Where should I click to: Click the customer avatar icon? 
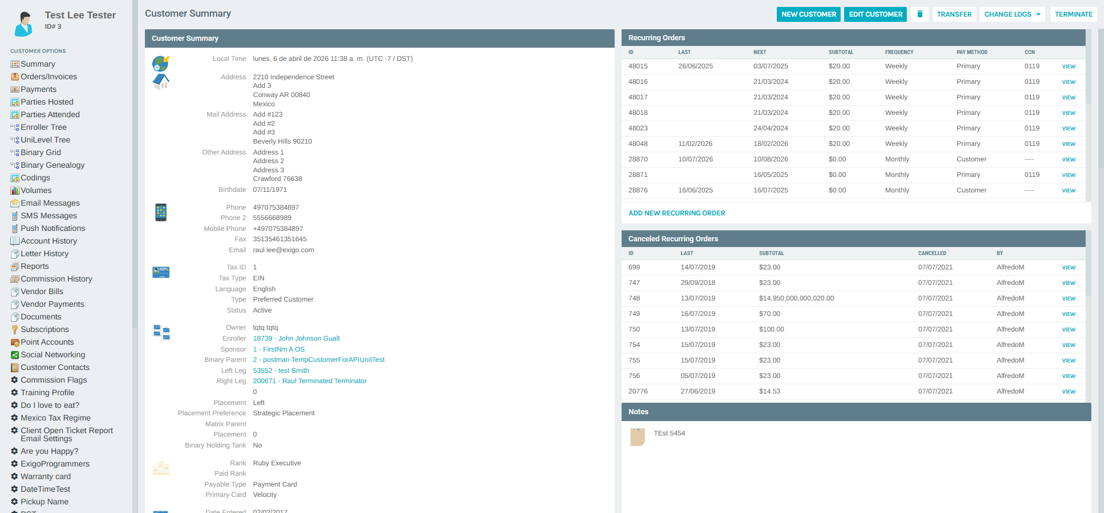[x=24, y=24]
